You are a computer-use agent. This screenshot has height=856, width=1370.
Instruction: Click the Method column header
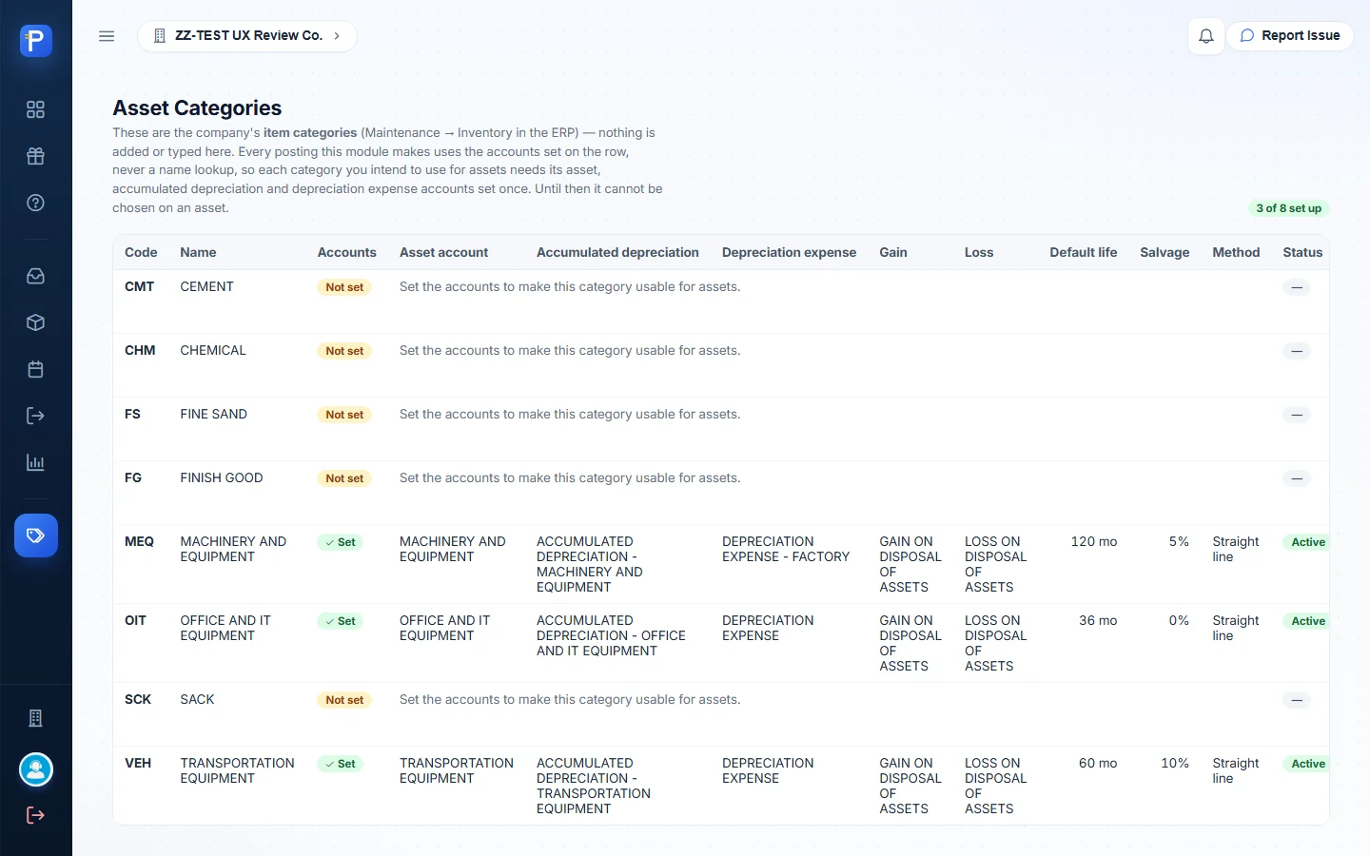coord(1236,252)
